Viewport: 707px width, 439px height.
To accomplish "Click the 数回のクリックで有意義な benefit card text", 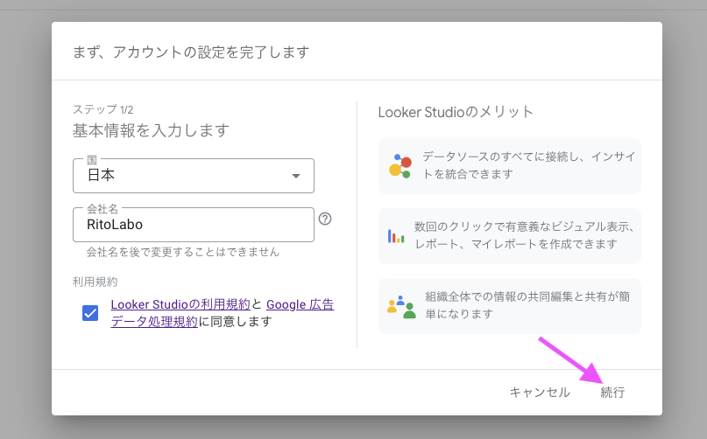I will pos(525,235).
